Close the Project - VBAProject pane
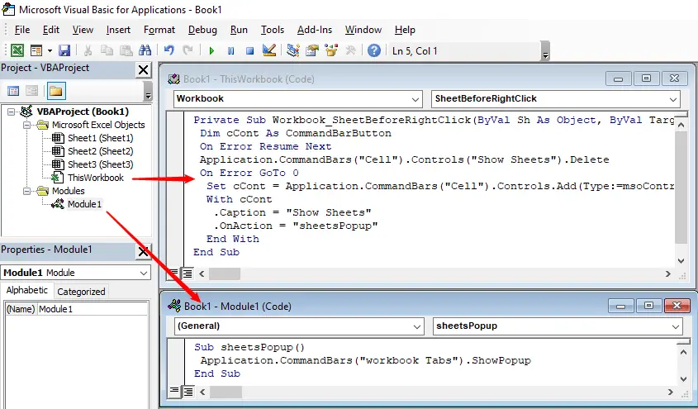698x409 pixels. pyautogui.click(x=144, y=70)
